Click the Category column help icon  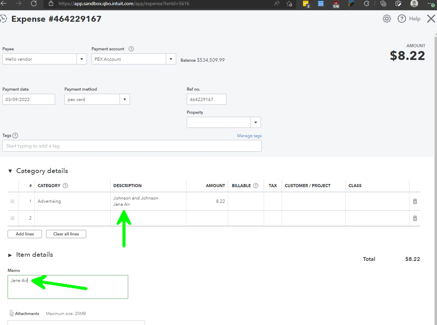tap(65, 185)
